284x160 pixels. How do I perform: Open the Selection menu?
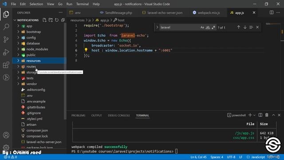[x=36, y=4]
